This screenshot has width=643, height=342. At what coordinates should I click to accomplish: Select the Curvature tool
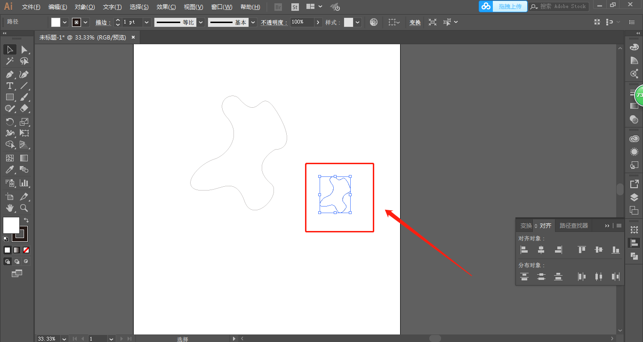[x=24, y=74]
